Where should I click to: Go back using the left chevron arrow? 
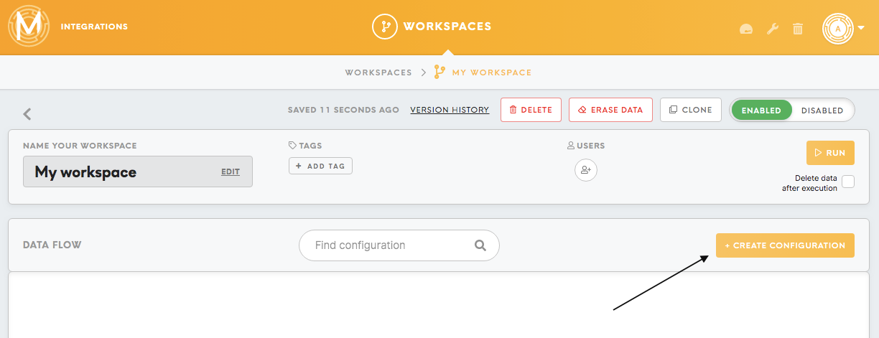27,113
